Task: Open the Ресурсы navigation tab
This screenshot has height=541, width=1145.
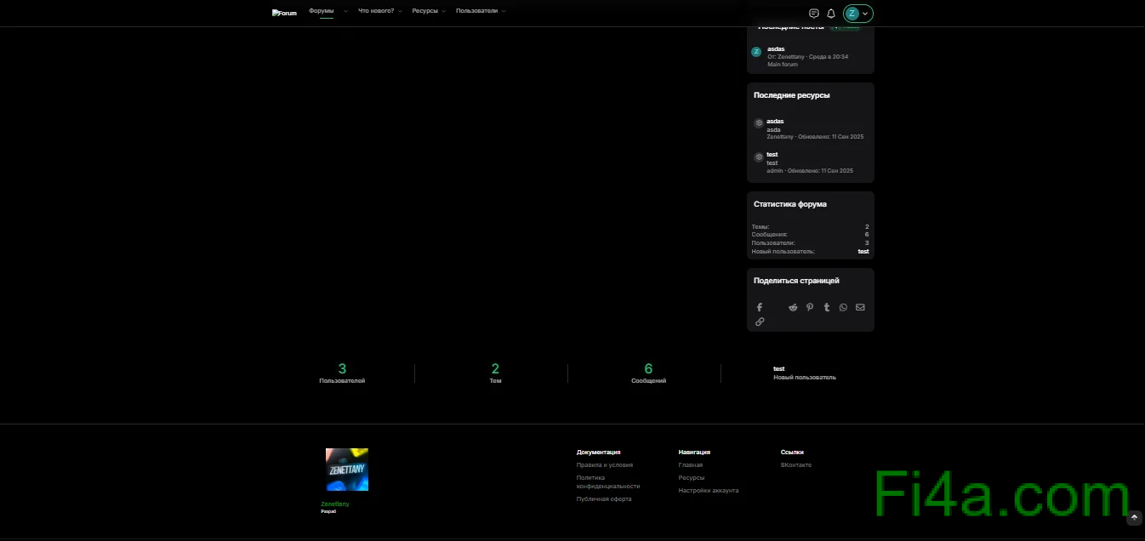Action: pos(424,11)
